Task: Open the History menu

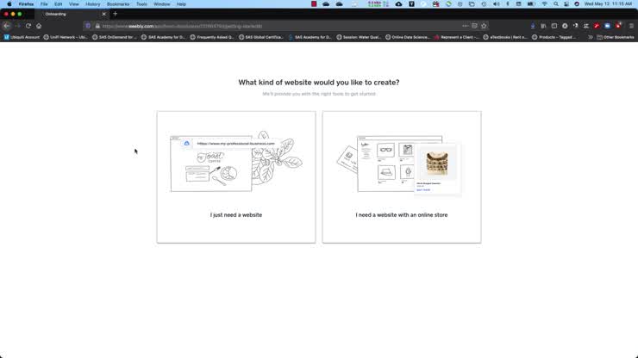Action: pos(92,4)
